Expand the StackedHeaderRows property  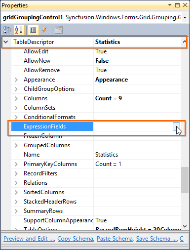pos(16,202)
